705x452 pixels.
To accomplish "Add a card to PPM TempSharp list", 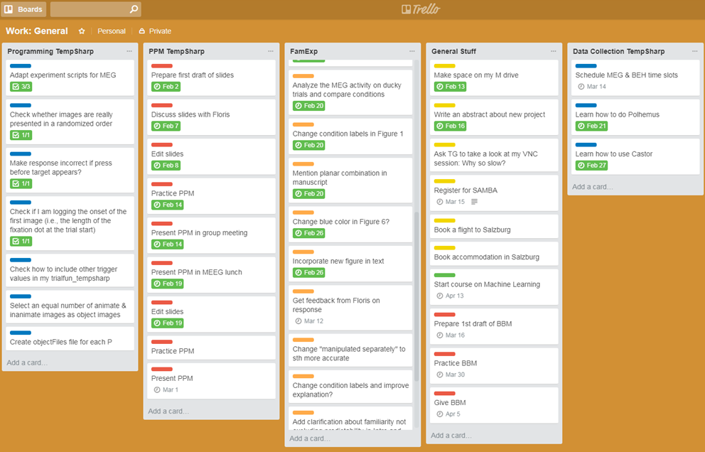I will pos(169,411).
